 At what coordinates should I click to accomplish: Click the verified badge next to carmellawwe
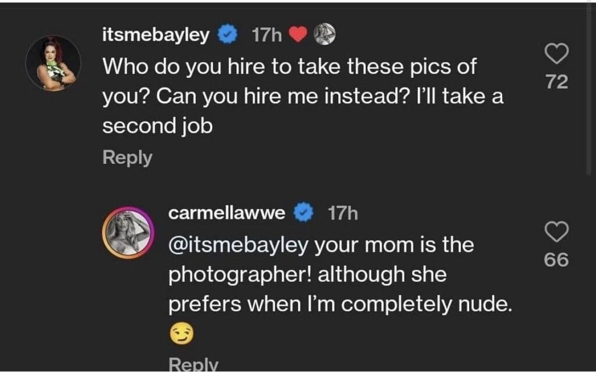tap(303, 213)
